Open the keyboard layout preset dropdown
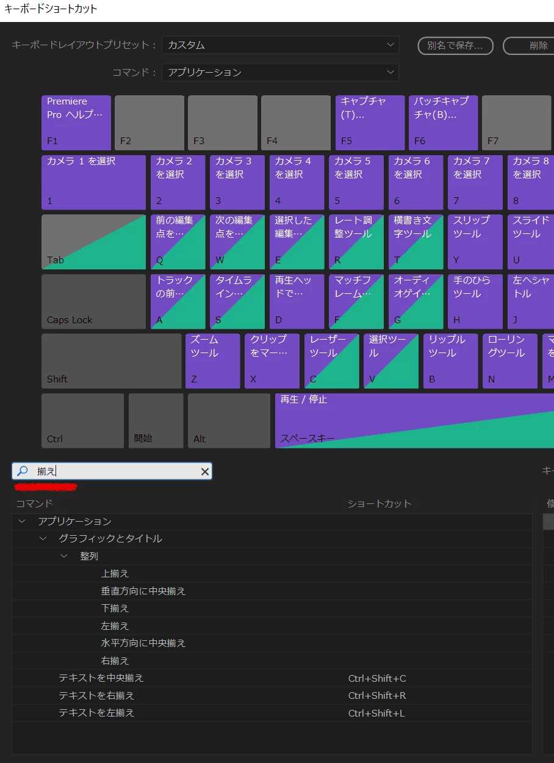This screenshot has height=763, width=554. coord(280,45)
